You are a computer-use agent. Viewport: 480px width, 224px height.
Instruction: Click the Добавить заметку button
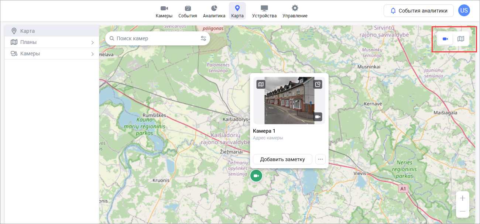[282, 159]
